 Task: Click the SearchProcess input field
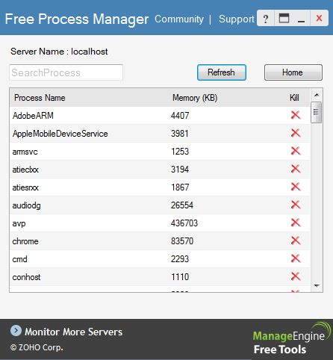(66, 72)
